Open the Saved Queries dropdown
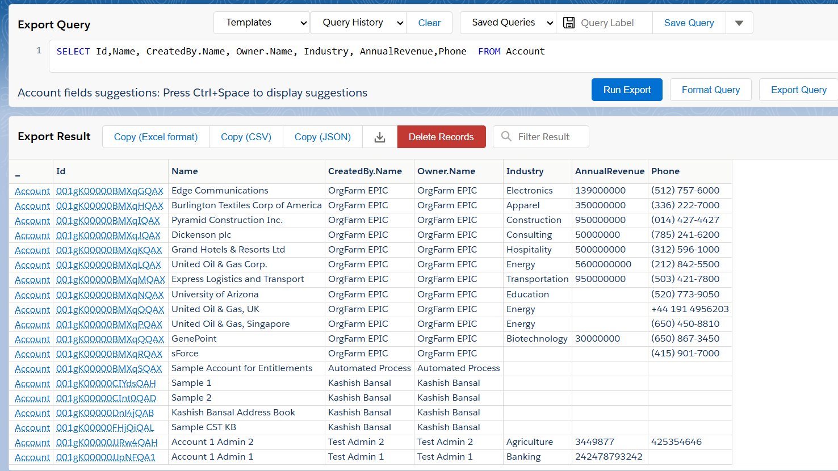 pyautogui.click(x=508, y=23)
